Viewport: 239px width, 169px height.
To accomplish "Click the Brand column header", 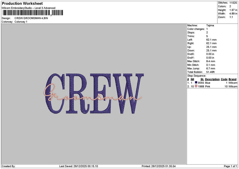I will (x=233, y=79).
